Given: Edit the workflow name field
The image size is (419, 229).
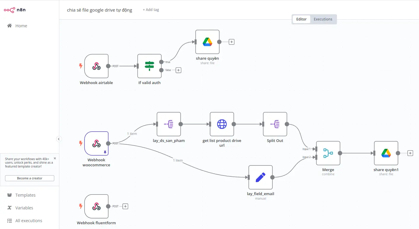Looking at the screenshot, I should point(100,10).
